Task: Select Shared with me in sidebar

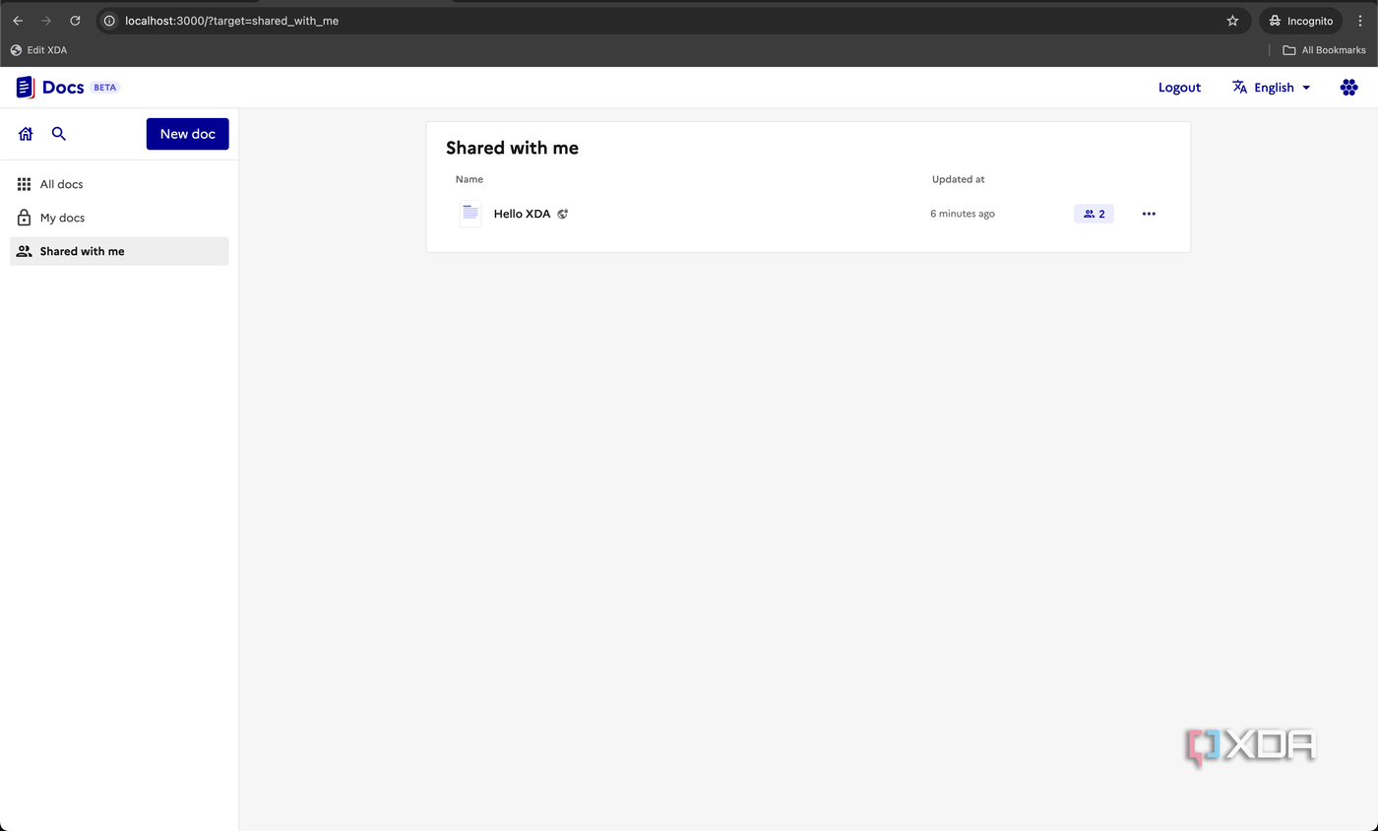Action: (x=119, y=251)
